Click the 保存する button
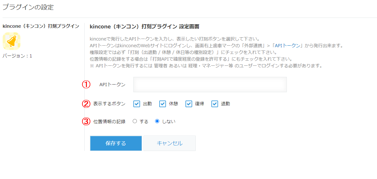Image resolution: width=377 pixels, height=179 pixels. click(x=116, y=143)
